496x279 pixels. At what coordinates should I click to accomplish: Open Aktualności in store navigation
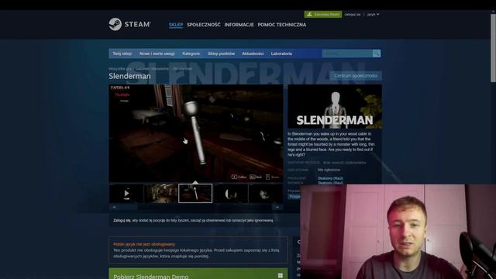pyautogui.click(x=253, y=53)
